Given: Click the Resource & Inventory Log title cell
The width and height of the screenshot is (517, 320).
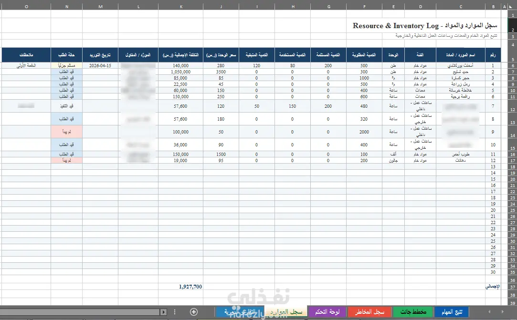Looking at the screenshot, I should pyautogui.click(x=425, y=26).
